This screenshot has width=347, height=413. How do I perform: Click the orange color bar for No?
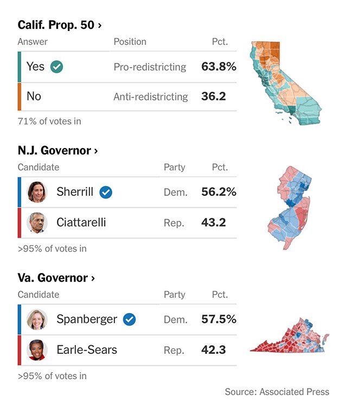19,97
